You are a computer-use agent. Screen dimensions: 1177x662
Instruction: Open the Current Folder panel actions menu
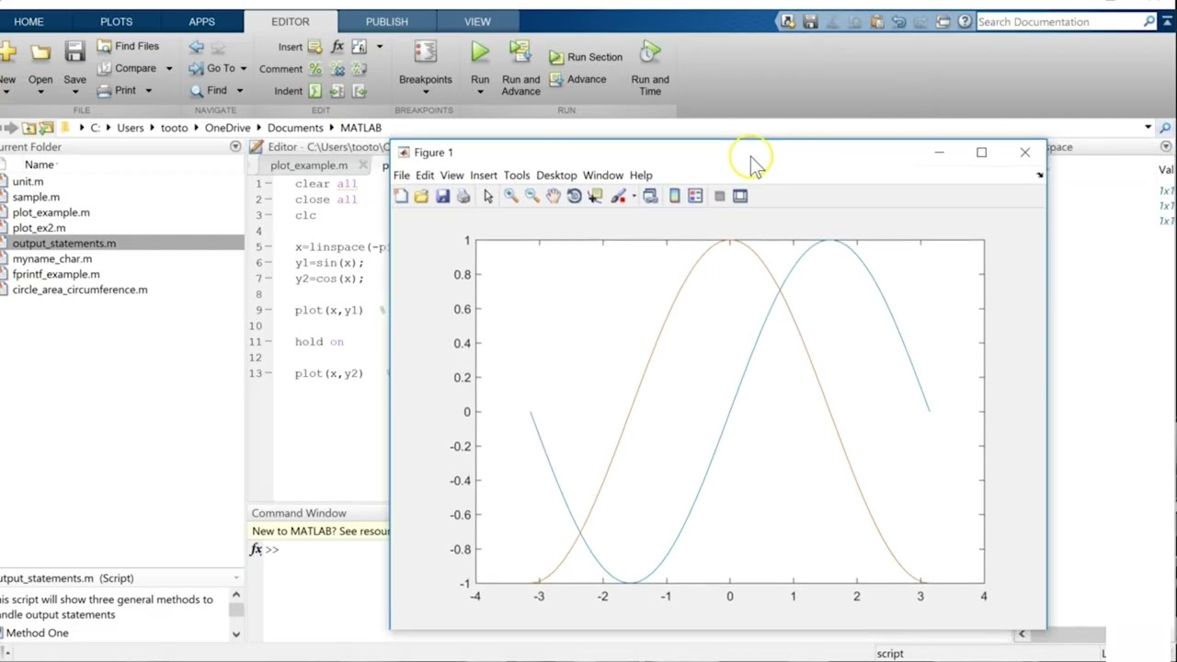[235, 147]
